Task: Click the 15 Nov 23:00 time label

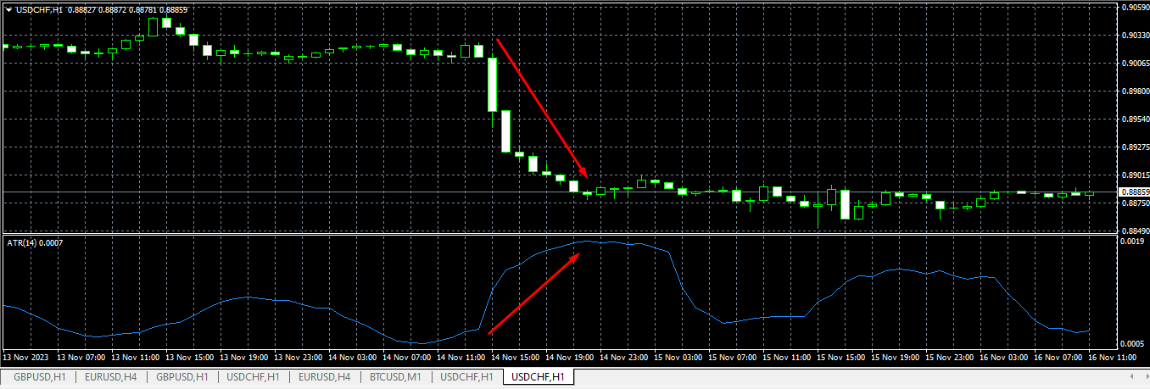Action: [x=952, y=358]
